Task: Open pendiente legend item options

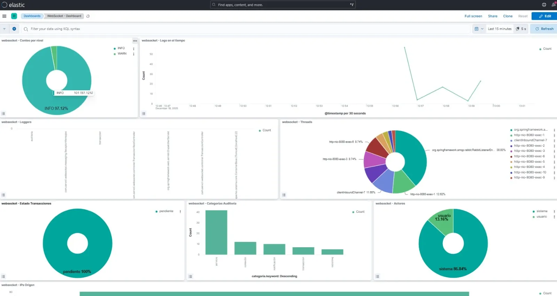Action: [180, 211]
